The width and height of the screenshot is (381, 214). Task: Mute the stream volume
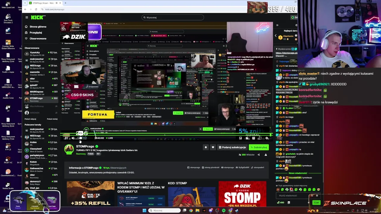(73, 138)
